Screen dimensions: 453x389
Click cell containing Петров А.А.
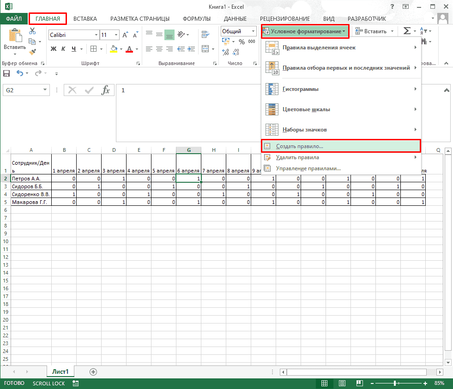(x=31, y=179)
